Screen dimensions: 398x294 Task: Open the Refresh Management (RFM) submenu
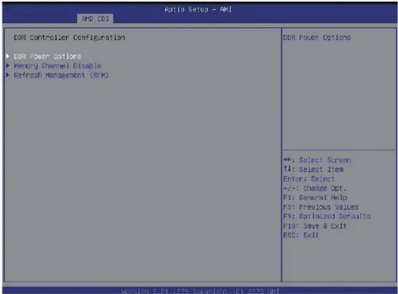[x=61, y=75]
